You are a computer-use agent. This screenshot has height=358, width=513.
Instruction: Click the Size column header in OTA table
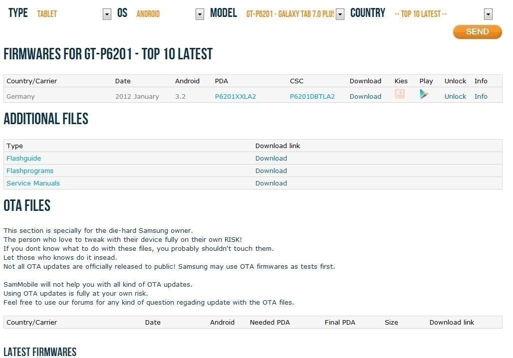pyautogui.click(x=391, y=323)
